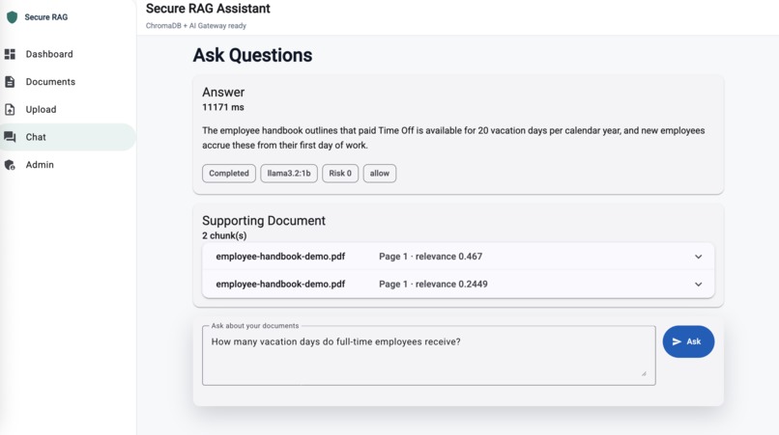Image resolution: width=779 pixels, height=435 pixels.
Task: Open employee-handbook-demo.pdf with relevance 0.467
Action: [x=458, y=257]
